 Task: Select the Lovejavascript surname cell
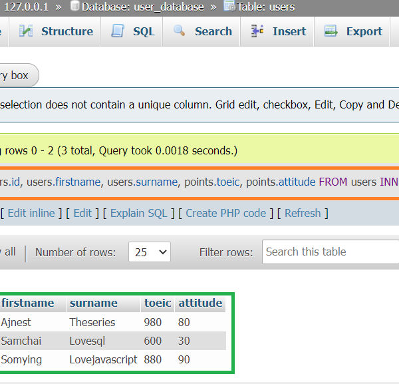click(103, 359)
